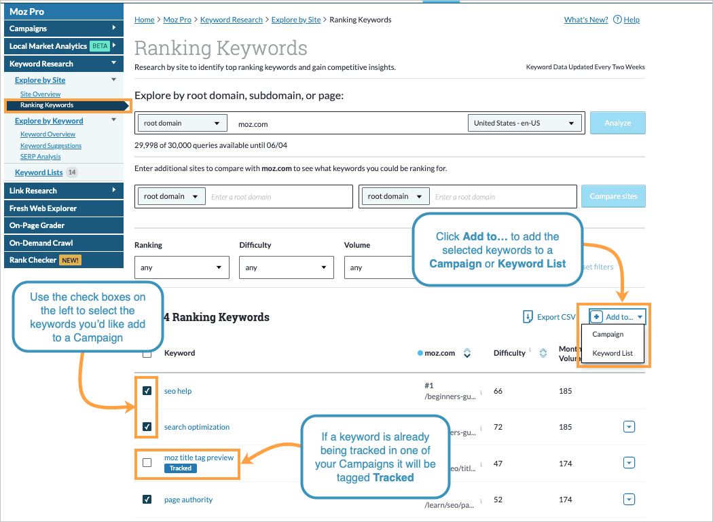Image resolution: width=713 pixels, height=522 pixels.
Task: Click the sort arrows beside moz.com column
Action: [x=467, y=353]
